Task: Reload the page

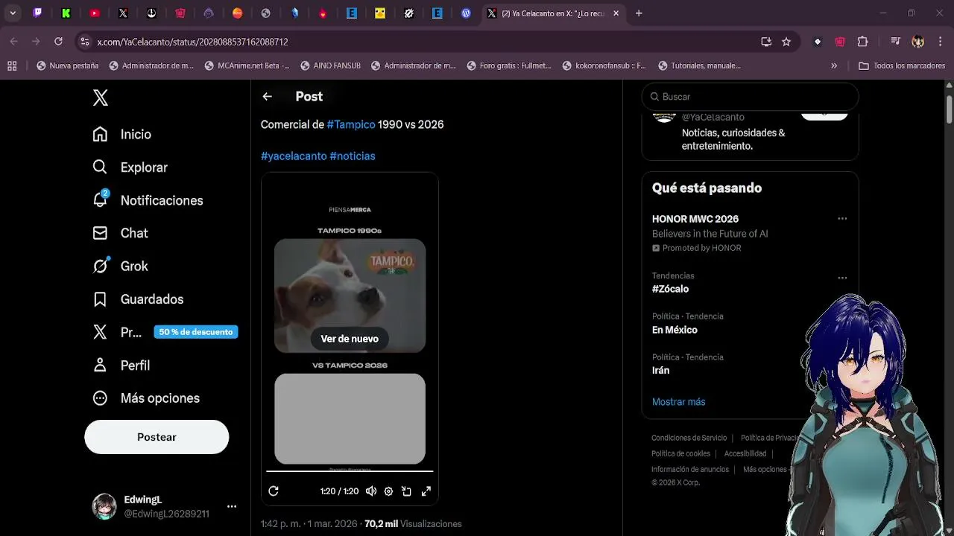Action: [58, 42]
